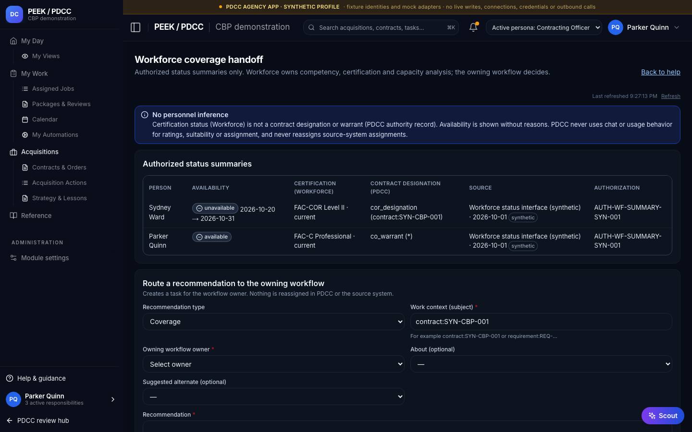Focus the search acquisitions box
The height and width of the screenshot is (432, 692).
coord(381,27)
